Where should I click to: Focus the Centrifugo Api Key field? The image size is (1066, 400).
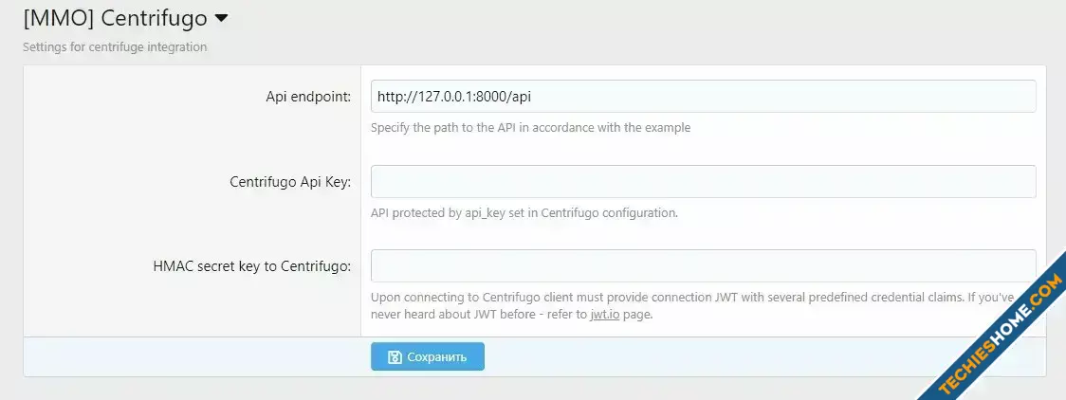pos(703,182)
